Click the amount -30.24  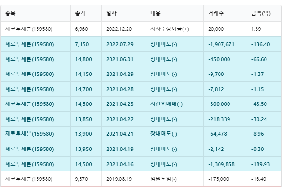pyautogui.click(x=259, y=119)
